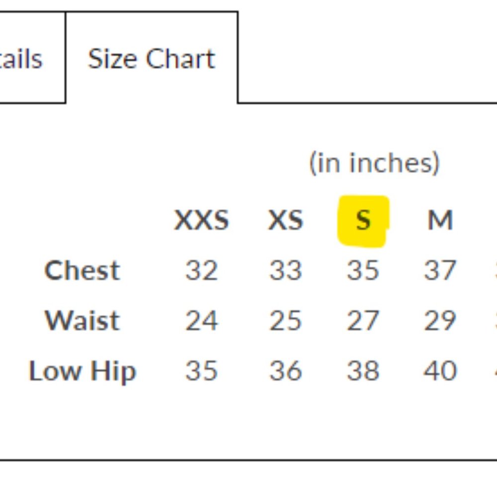Click the XS size column header
The width and height of the screenshot is (497, 497).
(286, 220)
